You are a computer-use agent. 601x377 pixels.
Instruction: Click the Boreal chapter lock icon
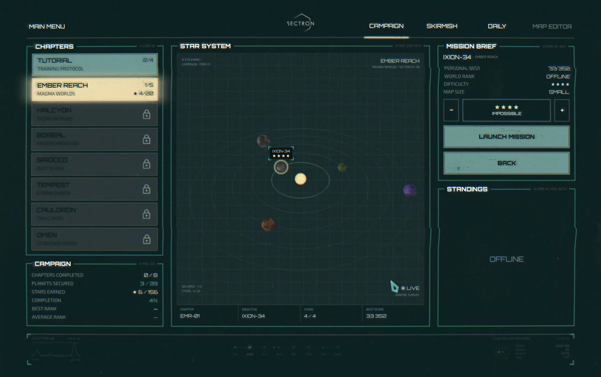(147, 139)
